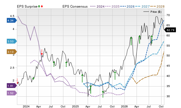
Task: Toggle the 2026 consensus legend entry
Action: pos(127,7)
